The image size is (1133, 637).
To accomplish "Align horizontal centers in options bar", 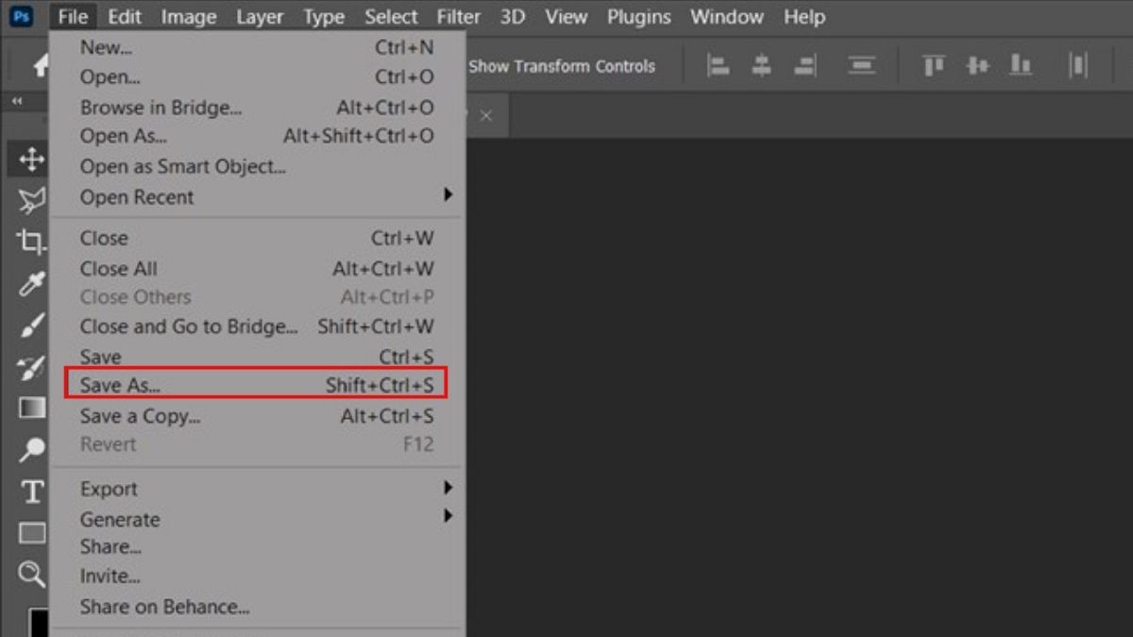I will (x=762, y=65).
